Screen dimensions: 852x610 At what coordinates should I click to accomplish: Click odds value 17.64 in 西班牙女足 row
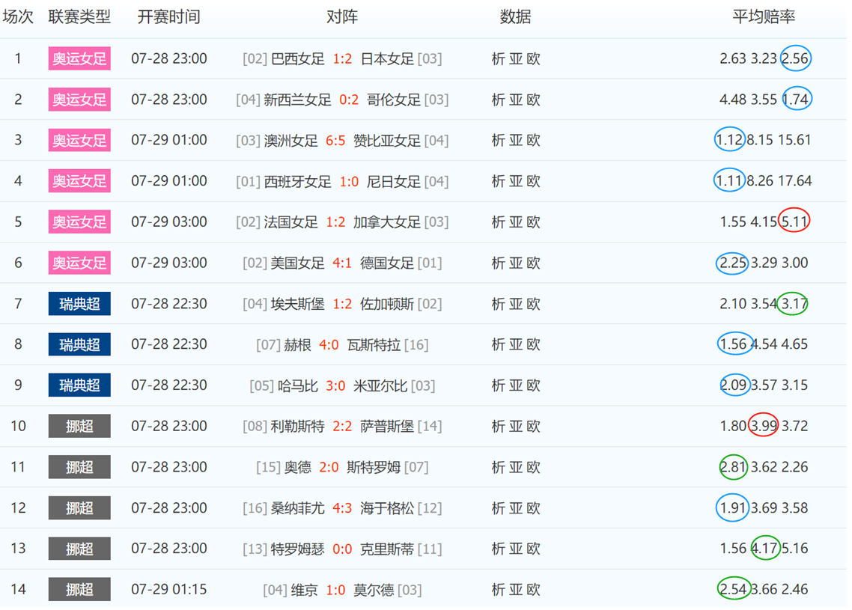[x=795, y=181]
